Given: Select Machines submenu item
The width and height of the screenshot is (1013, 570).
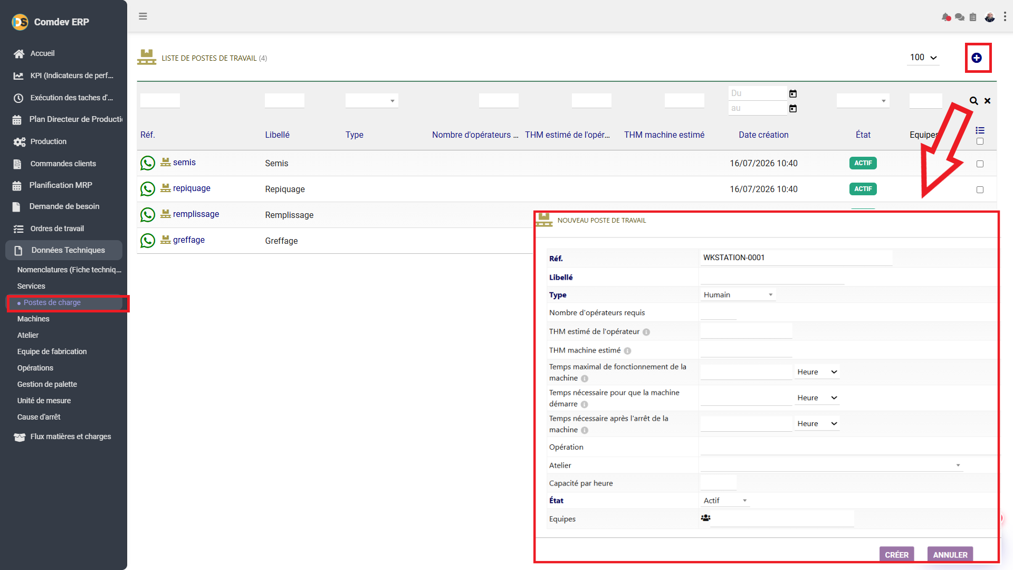Looking at the screenshot, I should click(33, 319).
